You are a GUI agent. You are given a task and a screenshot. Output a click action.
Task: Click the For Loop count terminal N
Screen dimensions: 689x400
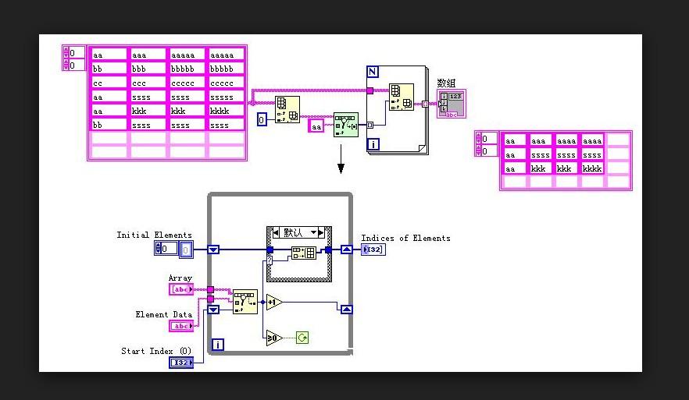point(373,73)
